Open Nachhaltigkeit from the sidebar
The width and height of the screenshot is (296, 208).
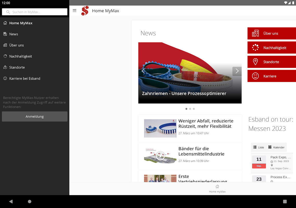coord(35,56)
